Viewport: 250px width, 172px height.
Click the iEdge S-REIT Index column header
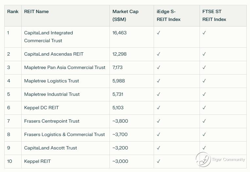[168, 15]
